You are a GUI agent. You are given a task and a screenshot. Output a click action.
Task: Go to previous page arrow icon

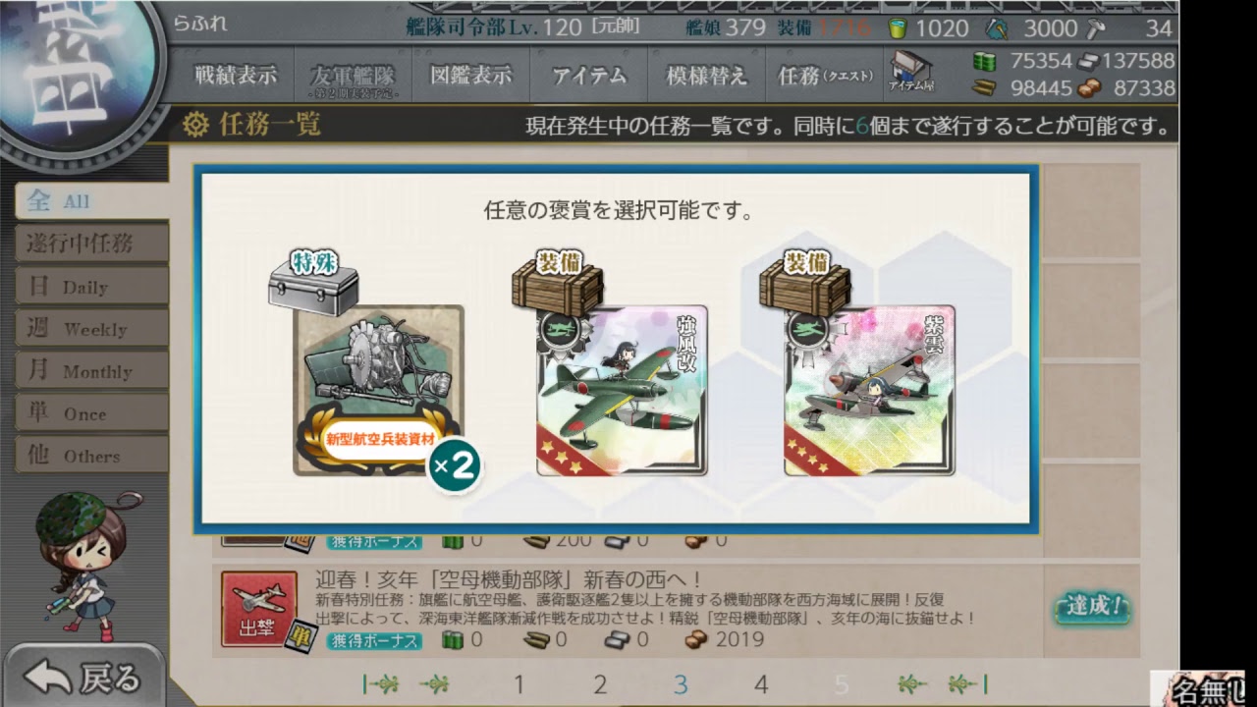click(x=435, y=683)
